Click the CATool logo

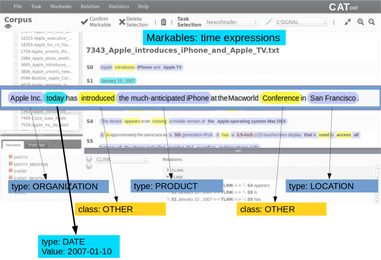(x=343, y=7)
